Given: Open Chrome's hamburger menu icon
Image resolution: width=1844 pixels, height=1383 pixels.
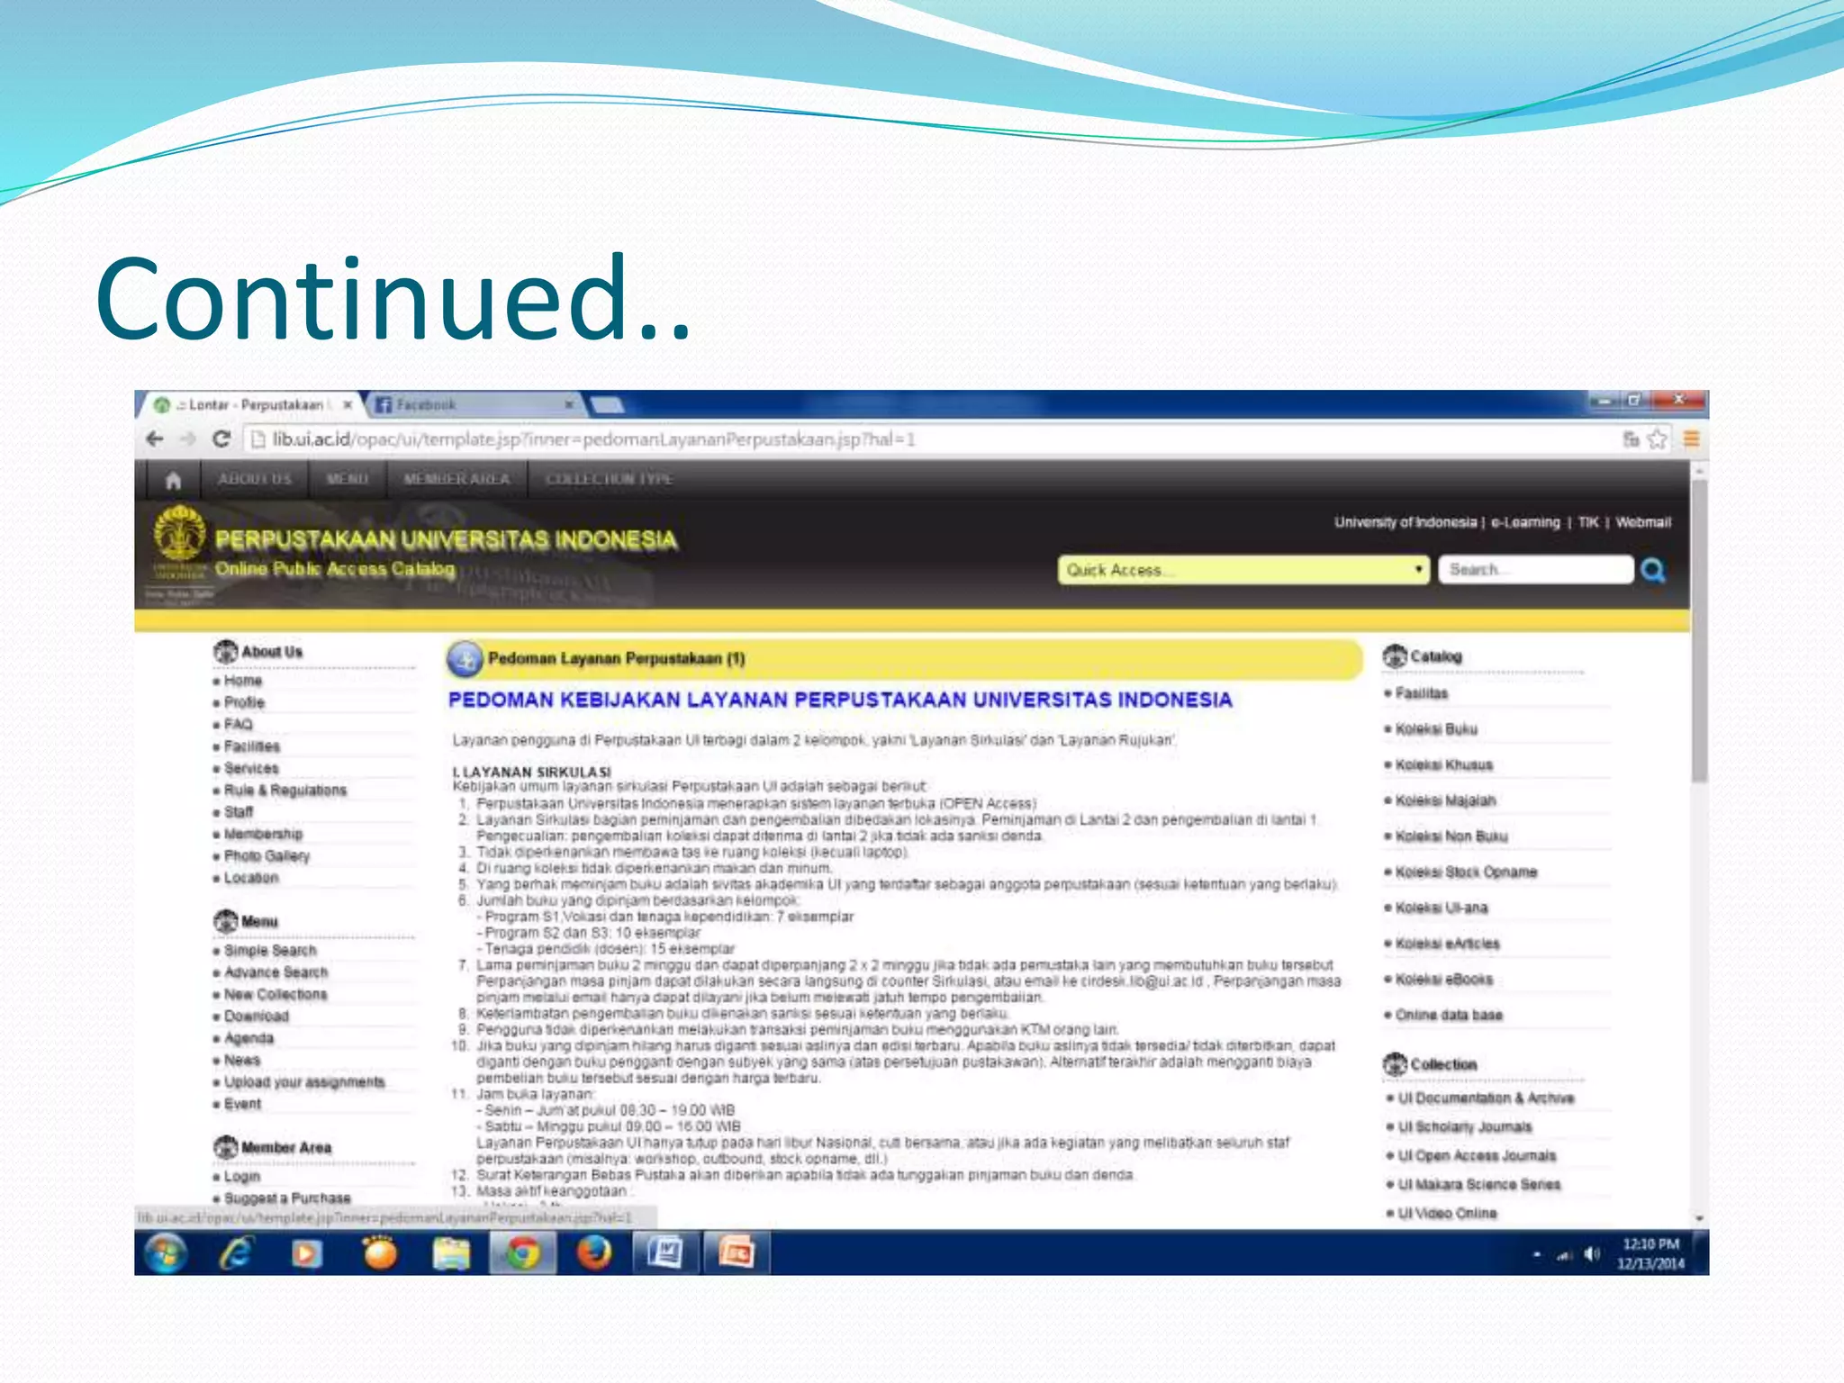Looking at the screenshot, I should tap(1691, 439).
